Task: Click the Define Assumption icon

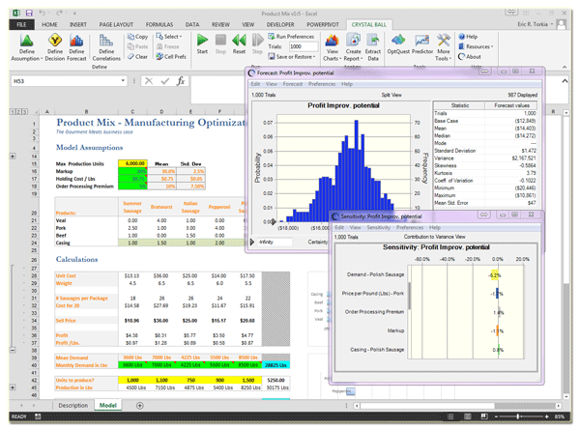Action: [x=27, y=41]
